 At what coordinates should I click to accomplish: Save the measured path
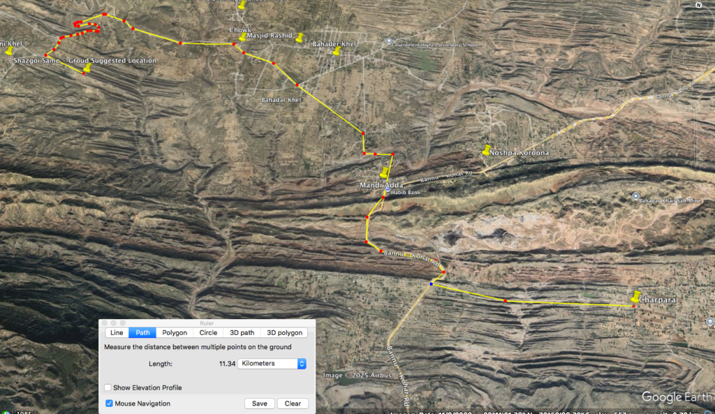point(260,404)
